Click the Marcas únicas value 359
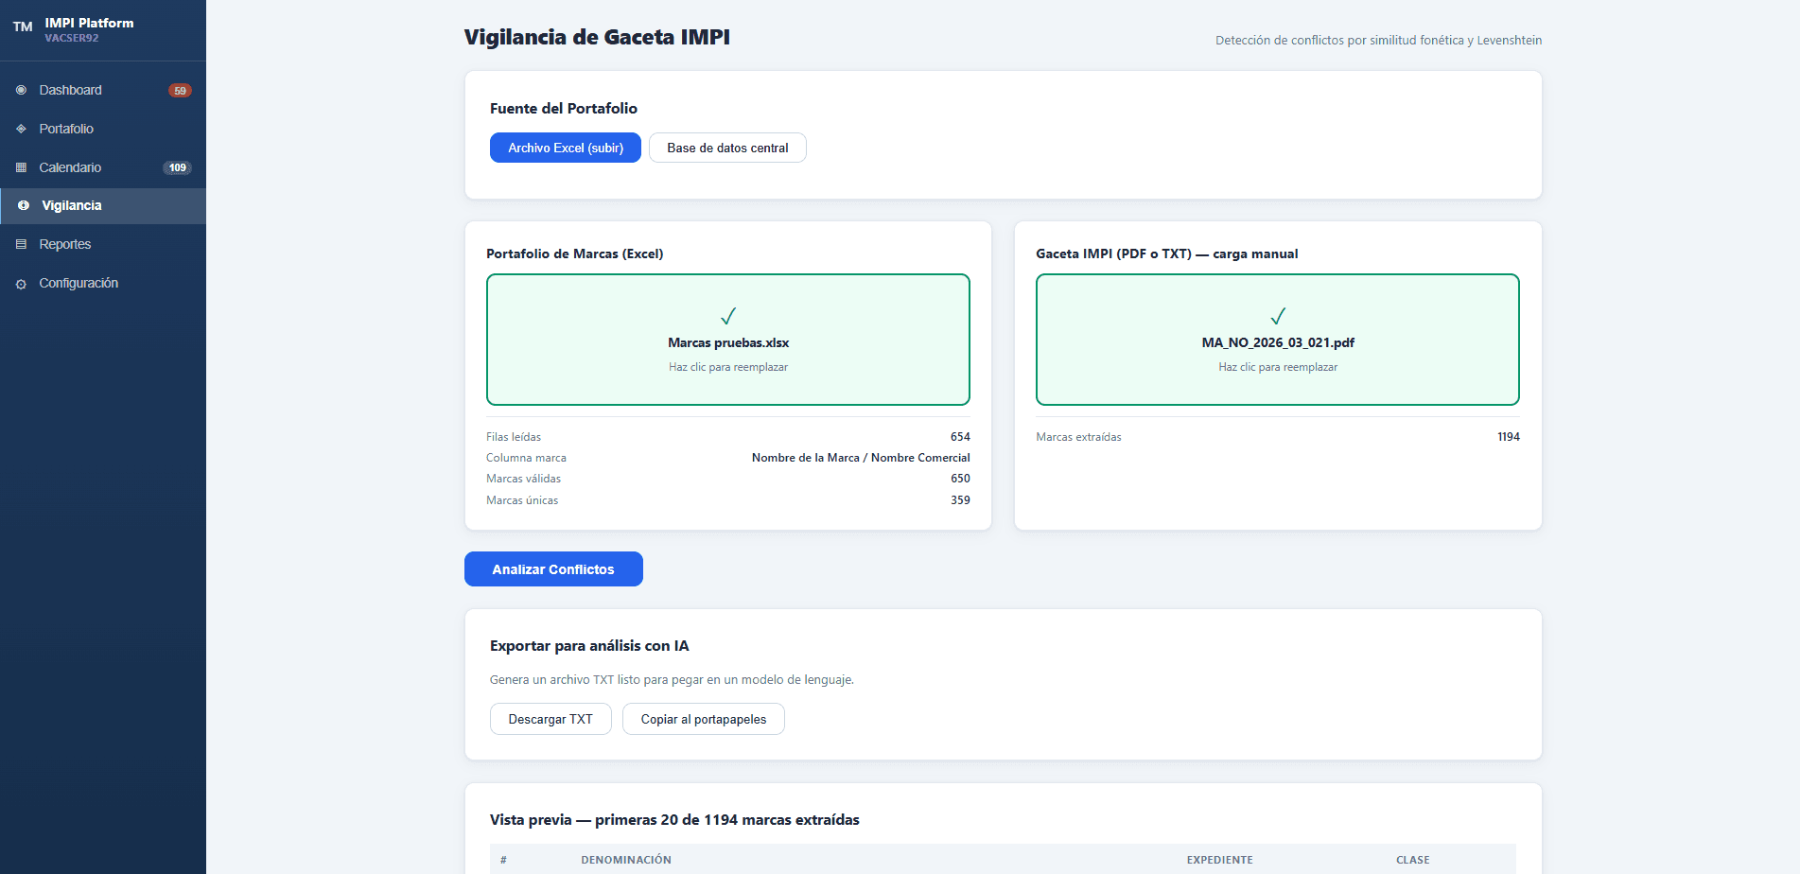The width and height of the screenshot is (1800, 874). click(960, 500)
